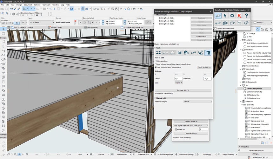Screen dimensions: 273x159
Task: Select Into intersection of two planks option
Action: point(156,64)
